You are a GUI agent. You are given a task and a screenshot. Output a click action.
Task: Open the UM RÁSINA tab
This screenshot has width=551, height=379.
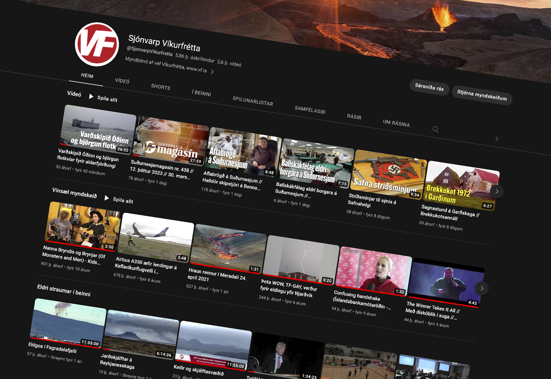[x=396, y=123]
